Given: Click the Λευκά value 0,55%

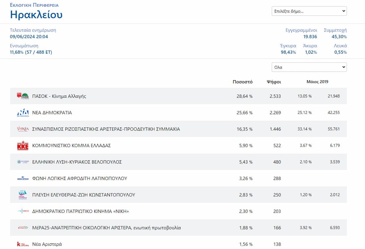Looking at the screenshot, I should click(x=341, y=52).
